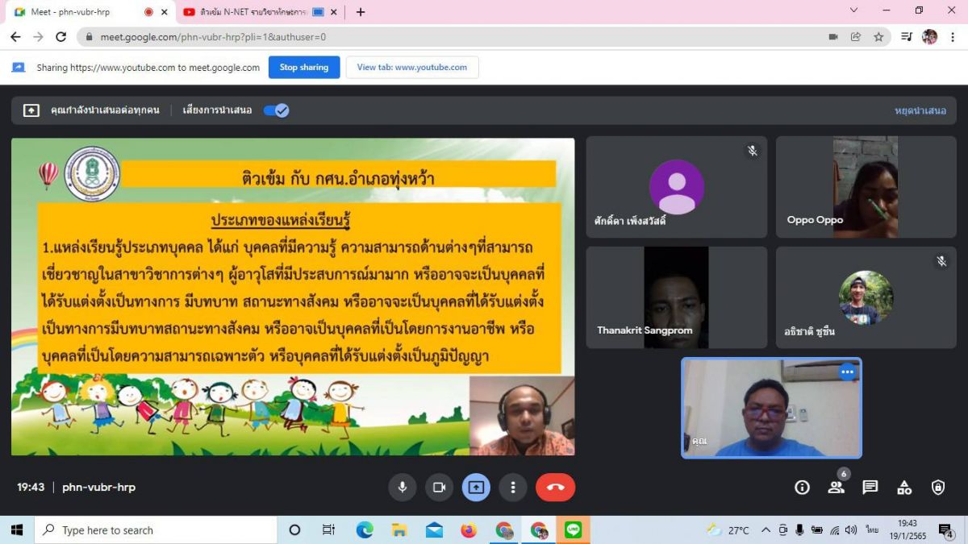Open more options three-dot menu in call bar
The height and width of the screenshot is (544, 968).
(x=513, y=488)
